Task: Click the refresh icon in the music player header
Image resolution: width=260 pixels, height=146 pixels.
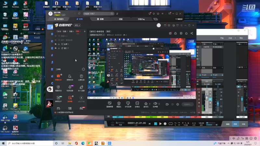Action: point(79,14)
